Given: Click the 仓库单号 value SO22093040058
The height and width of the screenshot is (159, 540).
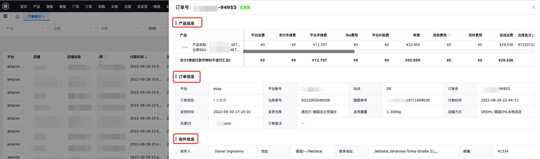Looking at the screenshot, I should pos(316,100).
